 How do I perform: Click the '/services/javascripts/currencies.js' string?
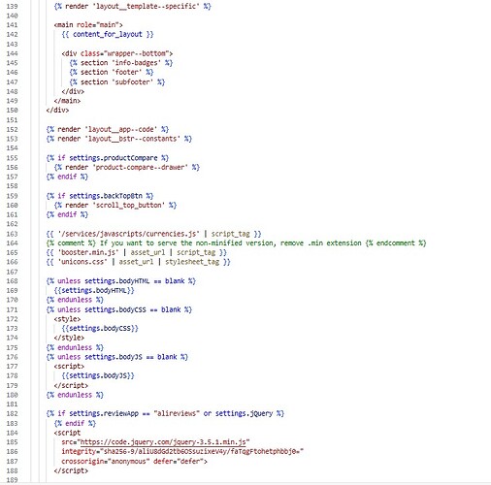click(x=128, y=234)
